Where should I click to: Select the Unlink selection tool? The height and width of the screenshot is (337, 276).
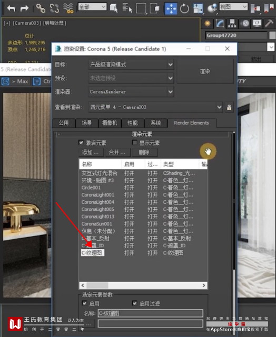coord(54,8)
